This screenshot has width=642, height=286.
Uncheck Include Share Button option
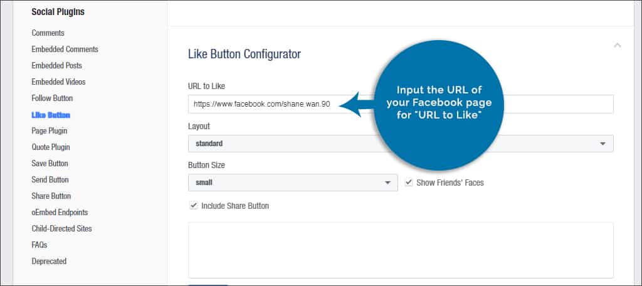[193, 205]
